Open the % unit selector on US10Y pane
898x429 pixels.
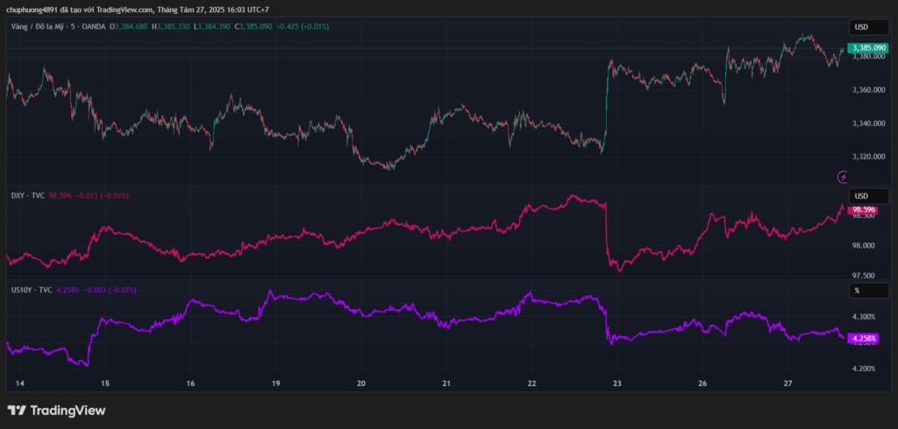869,291
